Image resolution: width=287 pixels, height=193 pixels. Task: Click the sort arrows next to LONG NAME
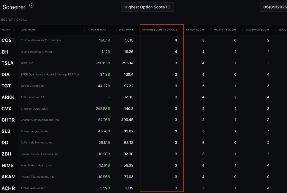point(85,29)
